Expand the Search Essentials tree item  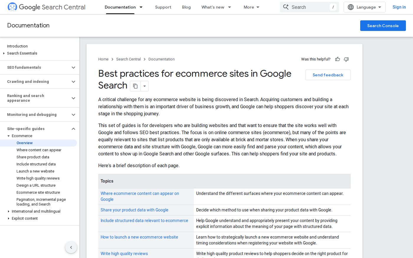point(4,53)
